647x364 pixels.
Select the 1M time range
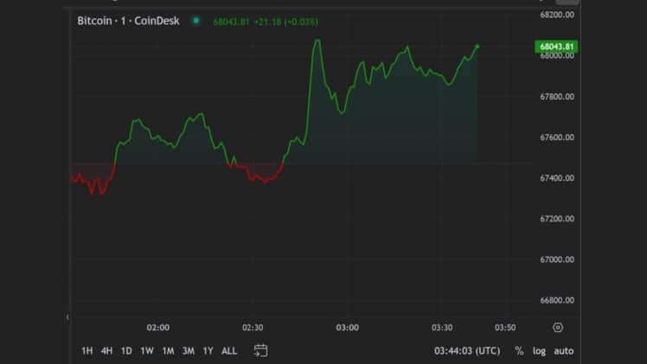[x=168, y=351]
